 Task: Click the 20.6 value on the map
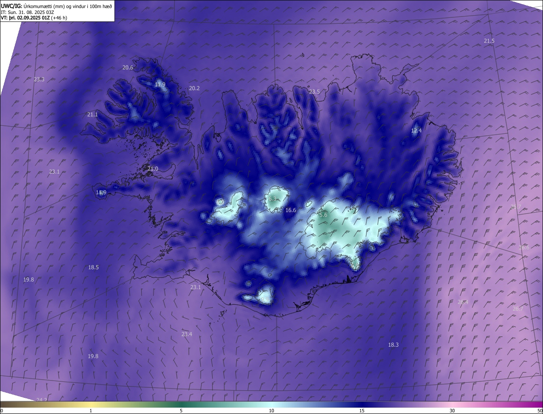128,67
